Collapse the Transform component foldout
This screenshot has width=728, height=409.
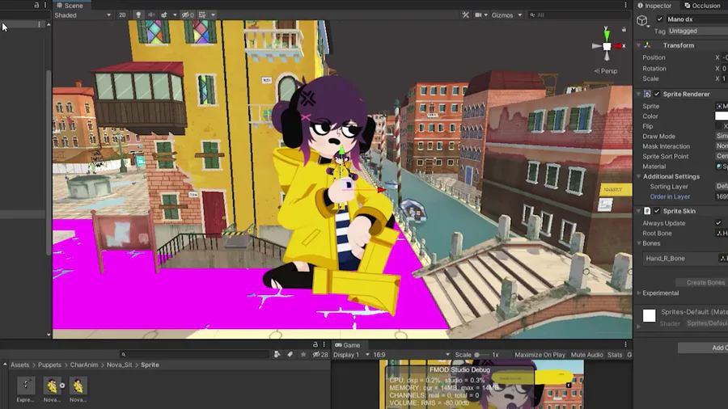point(638,45)
